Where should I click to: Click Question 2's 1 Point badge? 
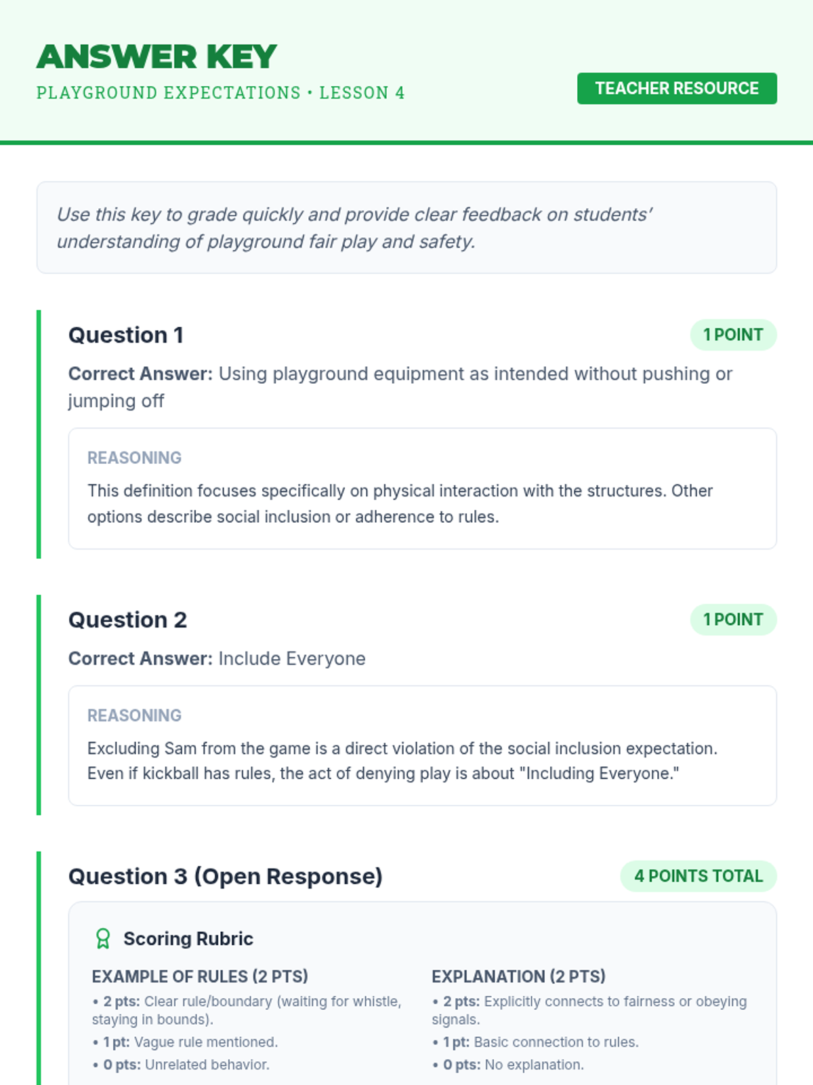(732, 620)
